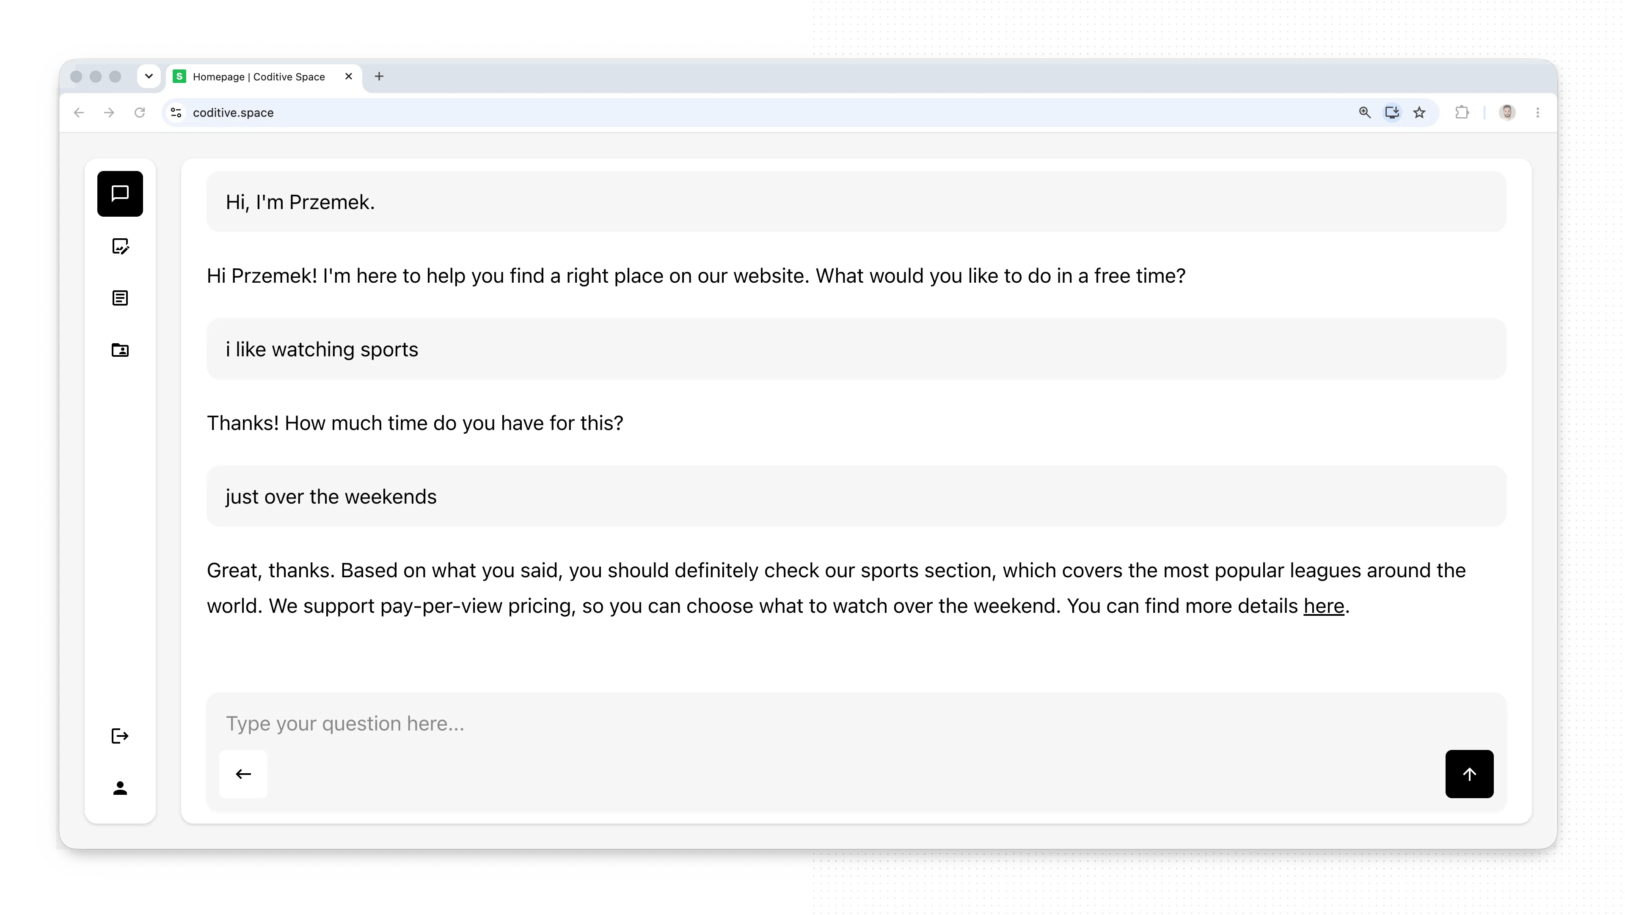This screenshot has height=915, width=1625.
Task: Open the contacts folder sidebar icon
Action: pyautogui.click(x=120, y=350)
